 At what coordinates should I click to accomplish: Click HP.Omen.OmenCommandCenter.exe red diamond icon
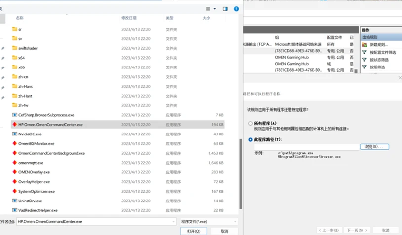coord(15,124)
